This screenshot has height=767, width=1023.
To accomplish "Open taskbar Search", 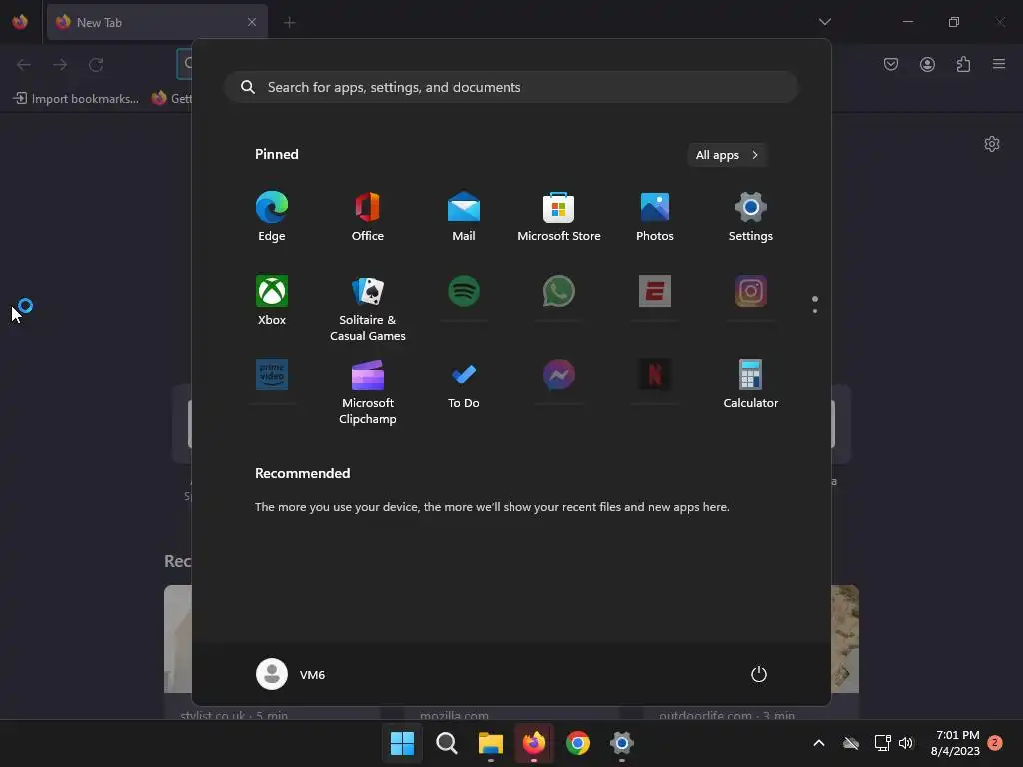I will (447, 743).
